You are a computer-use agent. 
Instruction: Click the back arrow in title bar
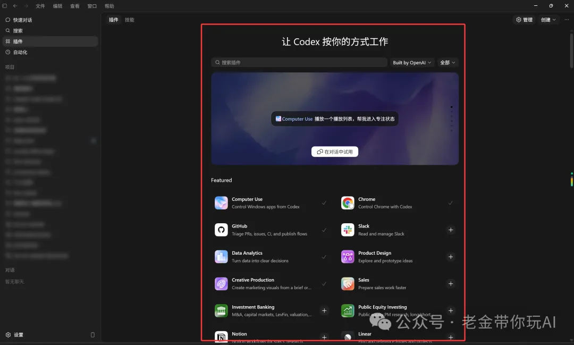point(15,6)
